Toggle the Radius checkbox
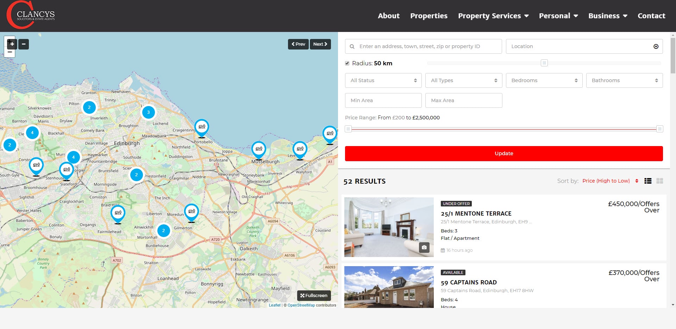Viewport: 676px width, 329px height. tap(347, 63)
